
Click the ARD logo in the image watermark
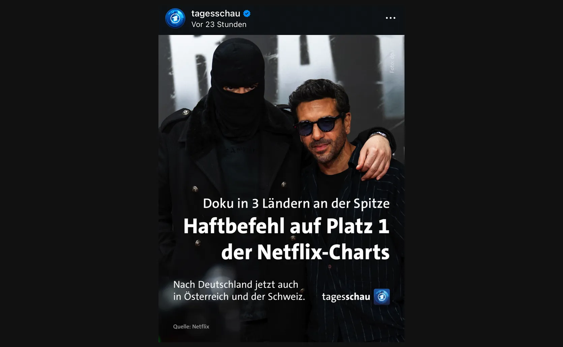[x=382, y=297]
